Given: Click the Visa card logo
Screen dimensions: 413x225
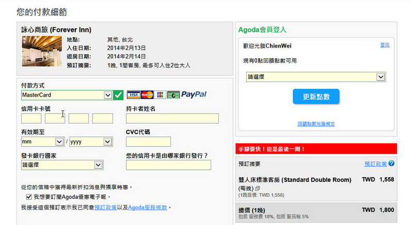Looking at the screenshot, I should 133,95.
